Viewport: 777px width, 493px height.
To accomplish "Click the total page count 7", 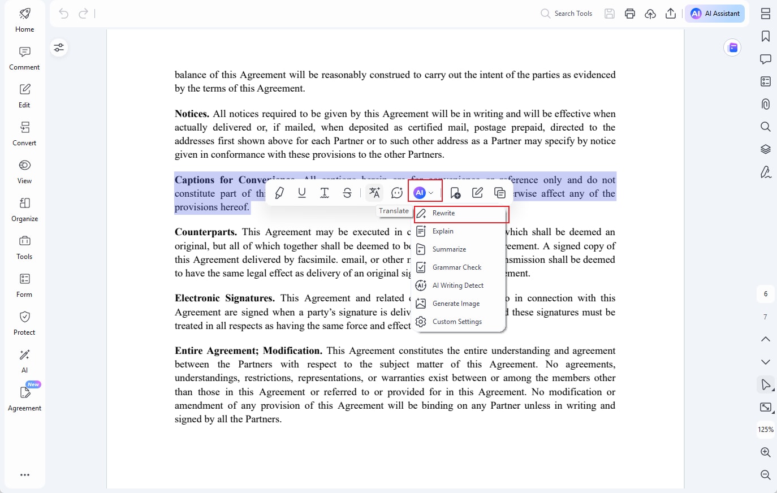I will (766, 317).
